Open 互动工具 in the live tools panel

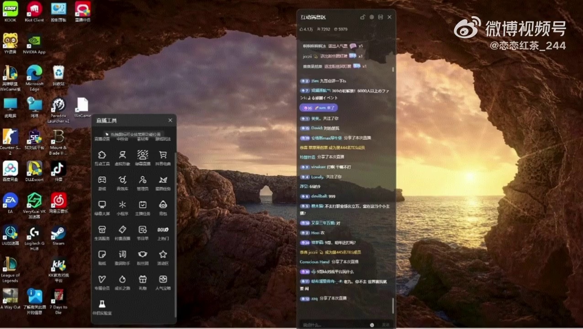[102, 158]
